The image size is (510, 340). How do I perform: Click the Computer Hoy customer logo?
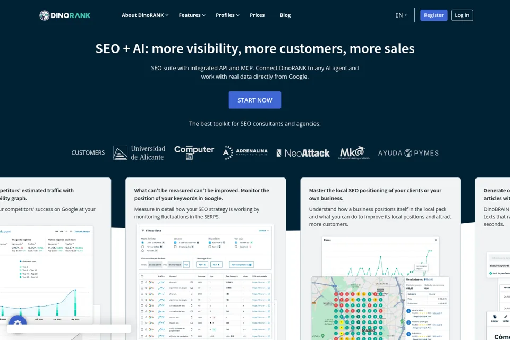194,152
